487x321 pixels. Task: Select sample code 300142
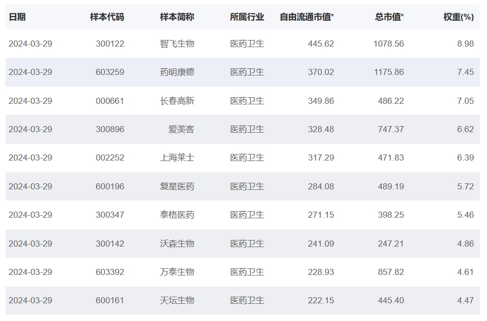click(110, 244)
